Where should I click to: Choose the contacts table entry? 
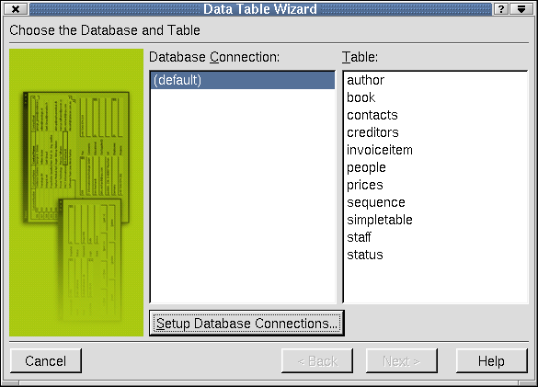coord(372,115)
